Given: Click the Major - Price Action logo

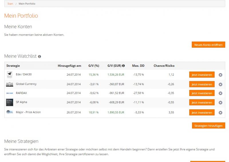Looking at the screenshot, I should (x=9, y=112).
